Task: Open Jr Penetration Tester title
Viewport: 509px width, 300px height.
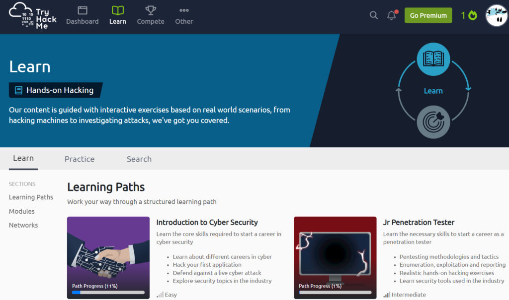Action: coord(419,222)
